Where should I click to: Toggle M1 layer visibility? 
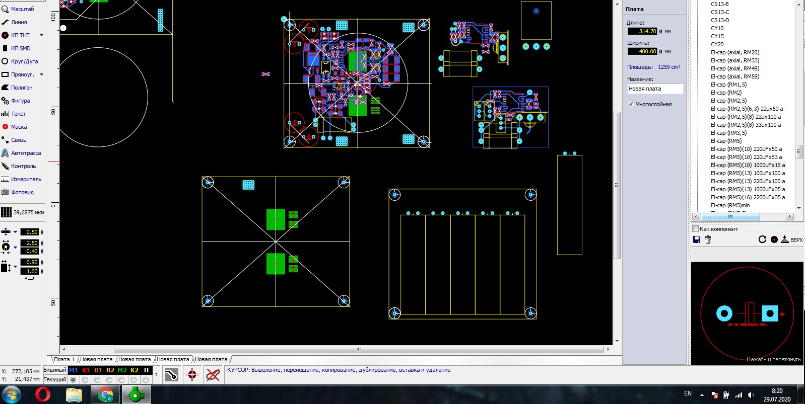pos(74,370)
